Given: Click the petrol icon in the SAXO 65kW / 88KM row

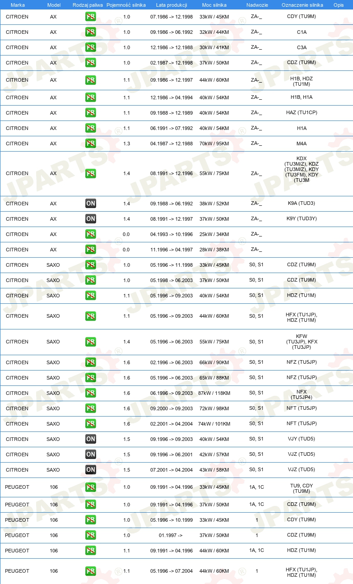Looking at the screenshot, I should pyautogui.click(x=91, y=378).
